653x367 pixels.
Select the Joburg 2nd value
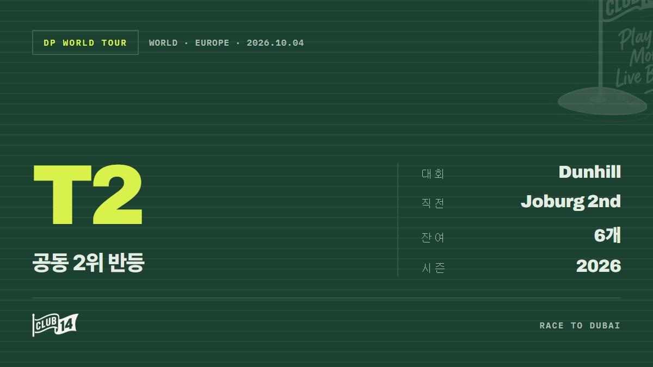point(571,202)
